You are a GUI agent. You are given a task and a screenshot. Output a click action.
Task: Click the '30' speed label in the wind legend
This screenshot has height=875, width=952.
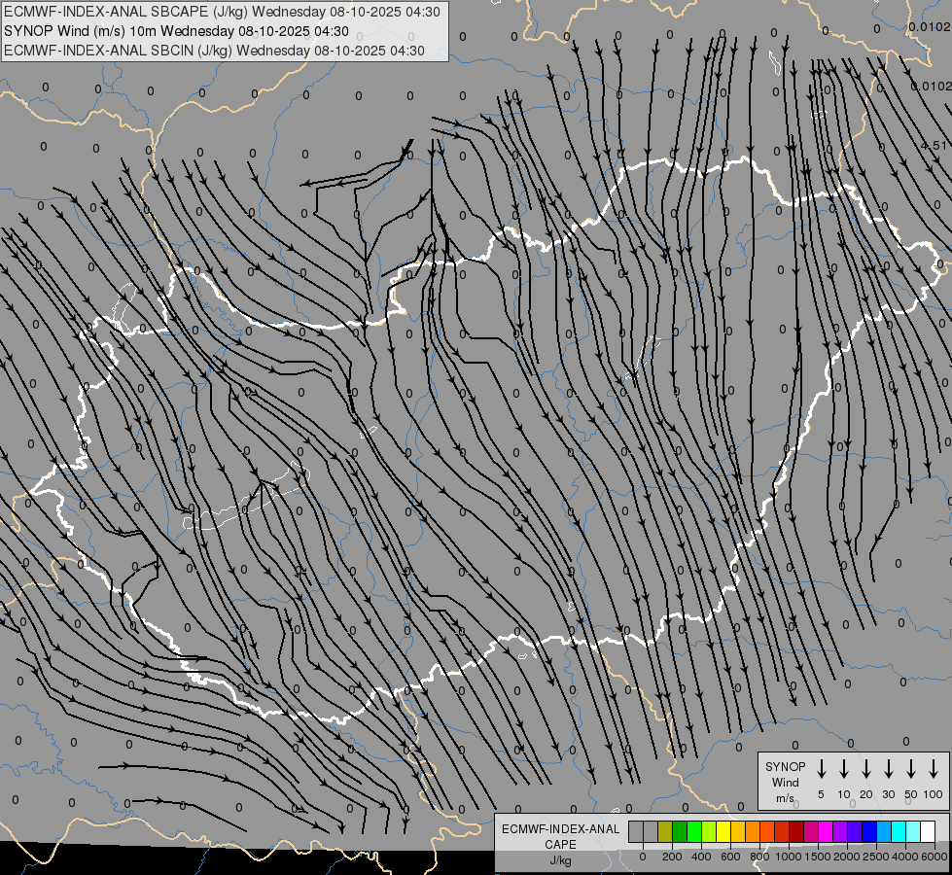(888, 794)
